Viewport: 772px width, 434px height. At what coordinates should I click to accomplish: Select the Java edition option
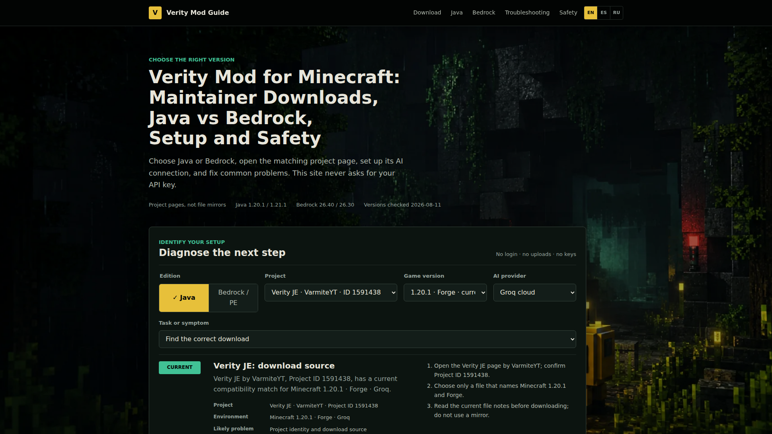184,298
